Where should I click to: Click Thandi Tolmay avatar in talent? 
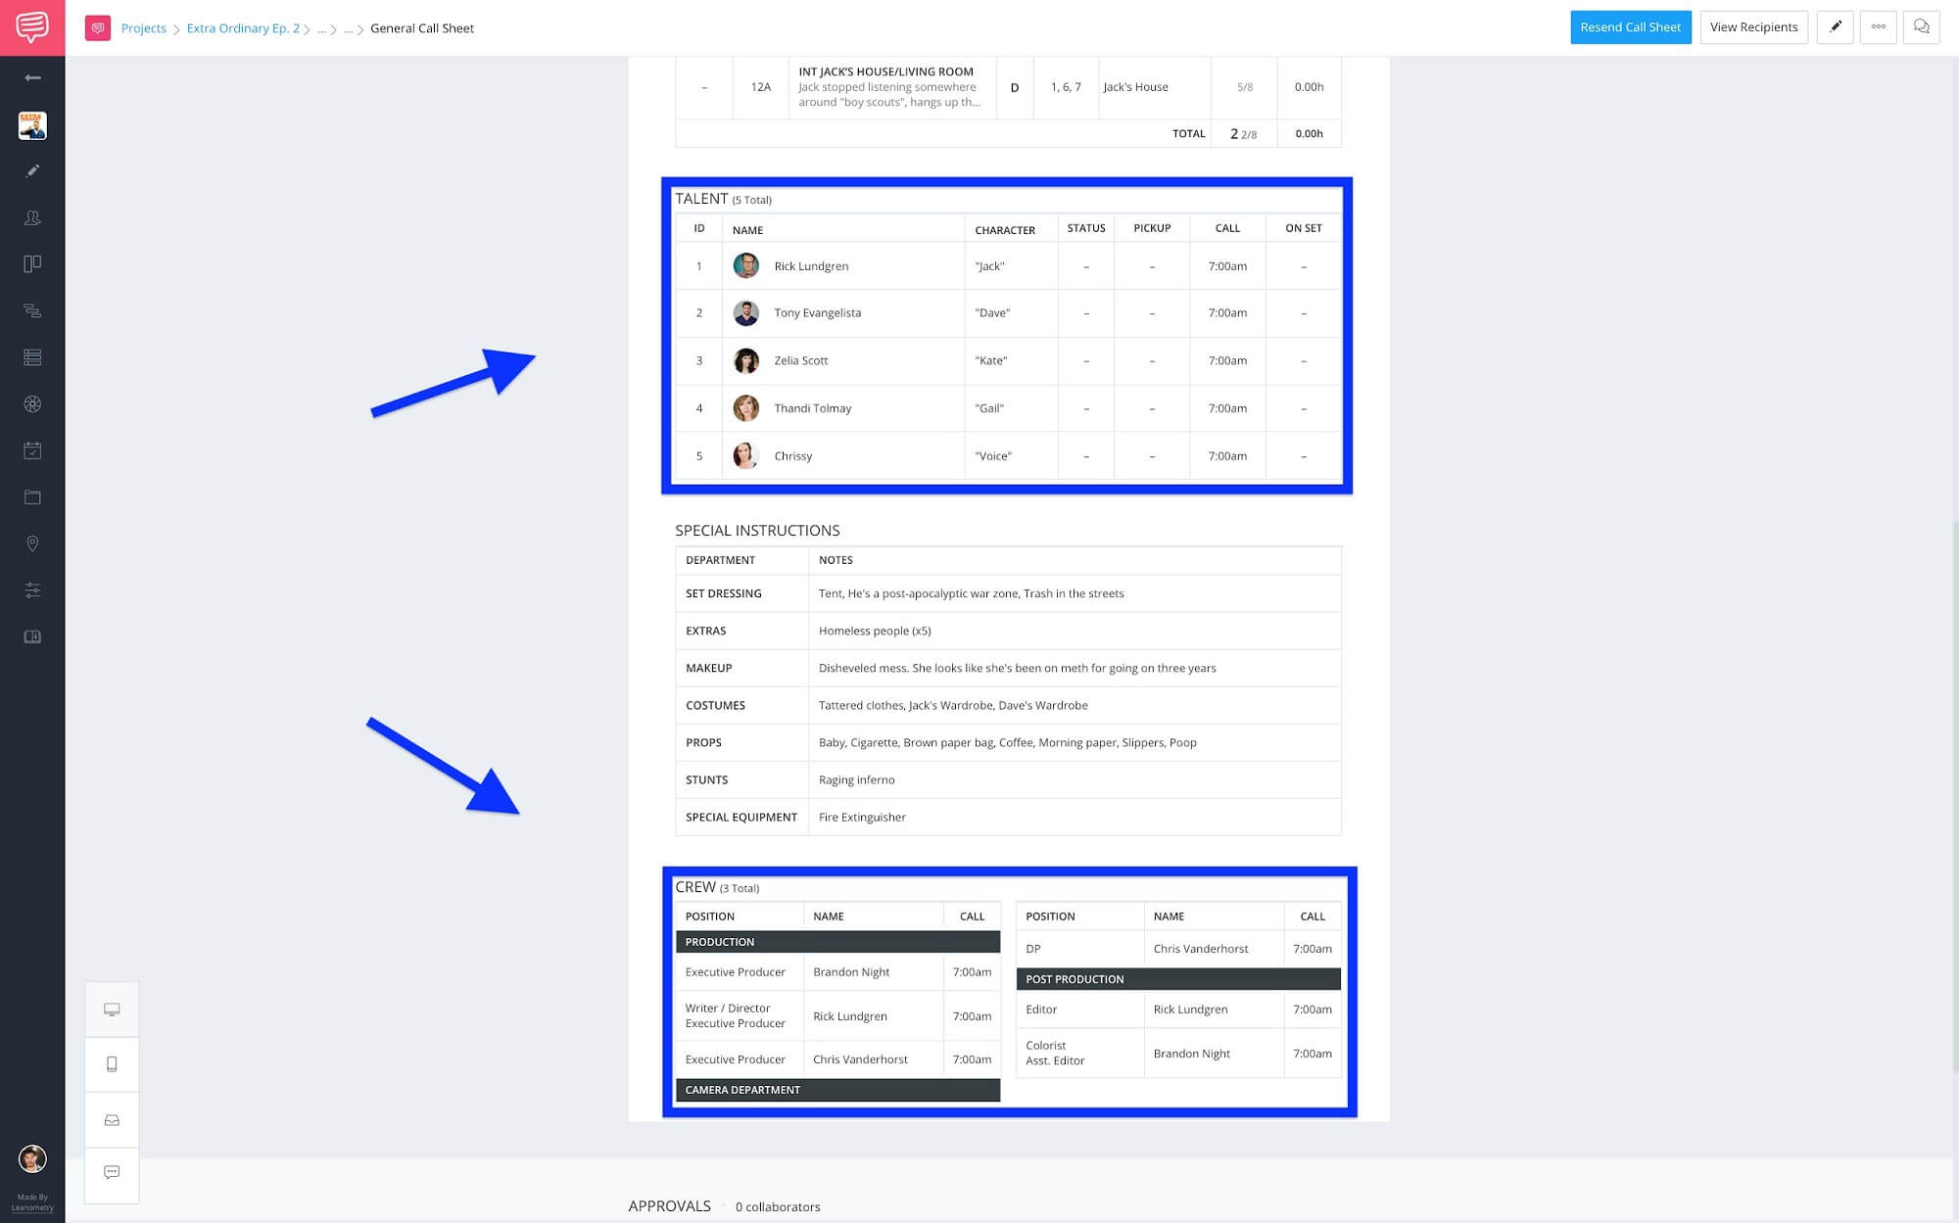click(x=745, y=408)
